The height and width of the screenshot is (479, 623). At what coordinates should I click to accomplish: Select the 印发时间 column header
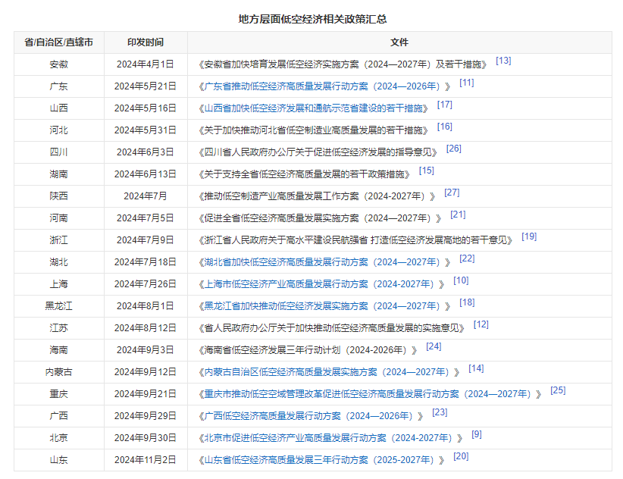click(146, 42)
